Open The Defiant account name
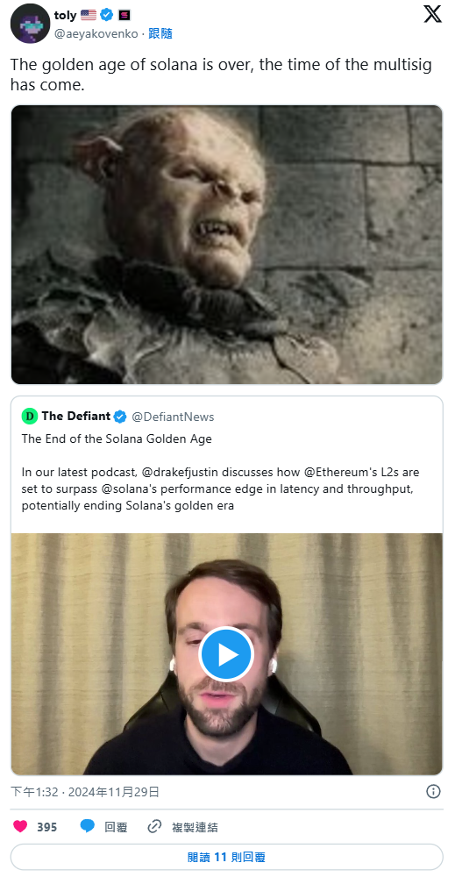The height and width of the screenshot is (877, 455). click(75, 416)
